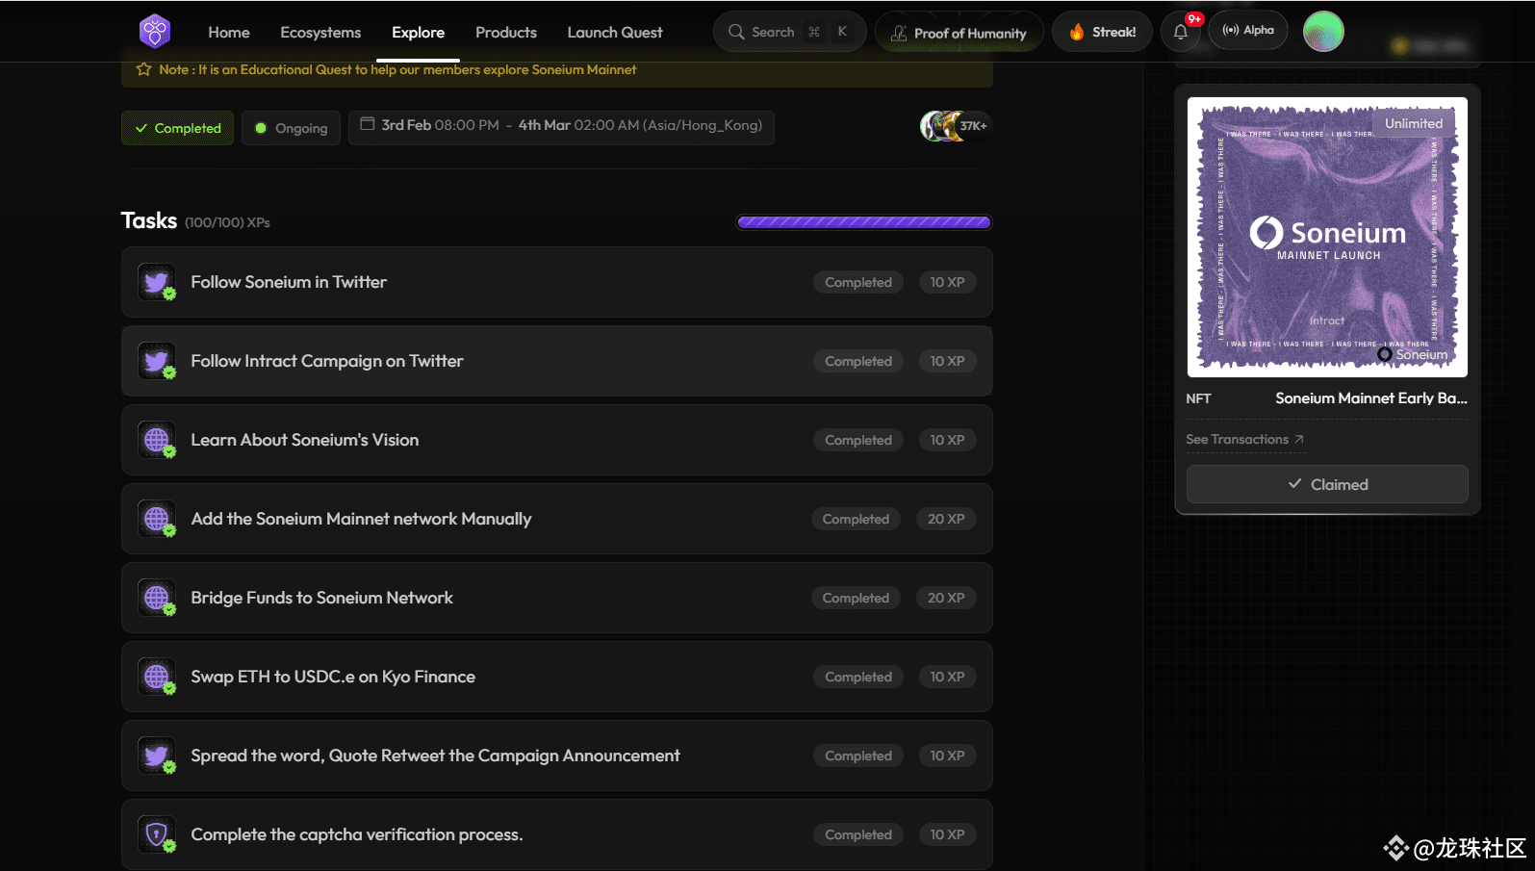Go to the Launch Quest tab
Viewport: 1535px width, 871px height.
[614, 32]
